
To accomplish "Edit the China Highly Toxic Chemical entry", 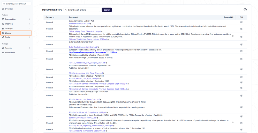I will point(241,29).
